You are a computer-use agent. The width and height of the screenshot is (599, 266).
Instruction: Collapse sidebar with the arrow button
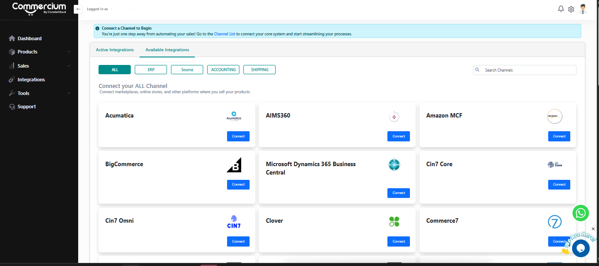coord(78,9)
